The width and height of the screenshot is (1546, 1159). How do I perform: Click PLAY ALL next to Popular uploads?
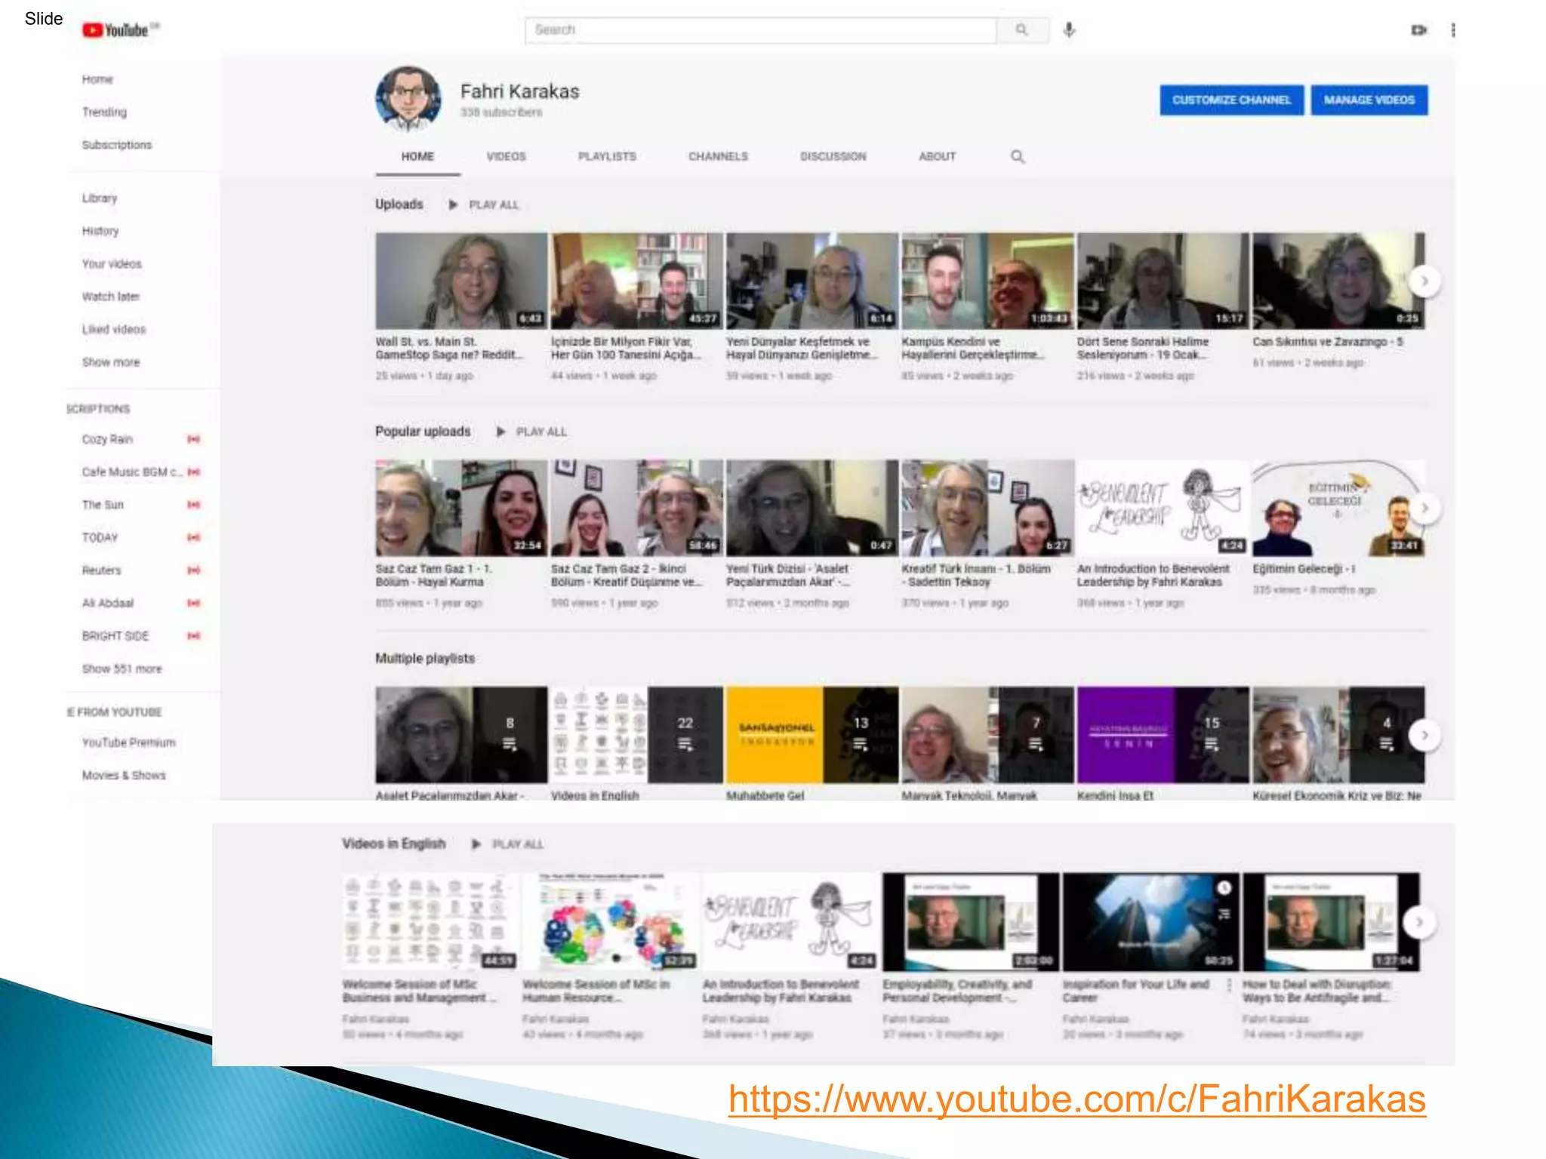coord(540,432)
